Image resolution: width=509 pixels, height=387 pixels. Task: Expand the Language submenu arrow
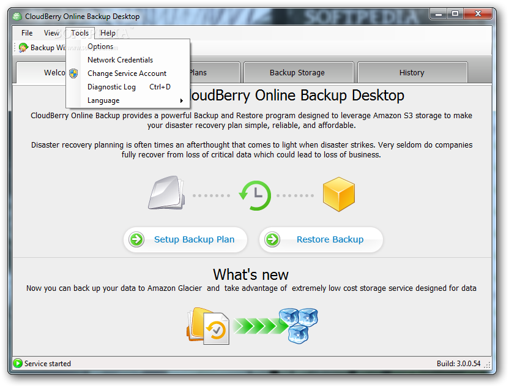[x=182, y=101]
